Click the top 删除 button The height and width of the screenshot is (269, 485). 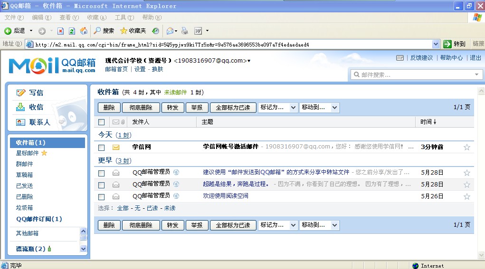109,108
